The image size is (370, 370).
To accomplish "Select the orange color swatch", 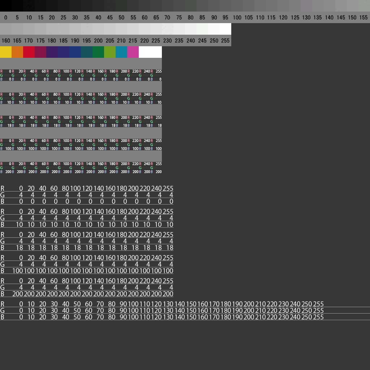I will [x=17, y=52].
